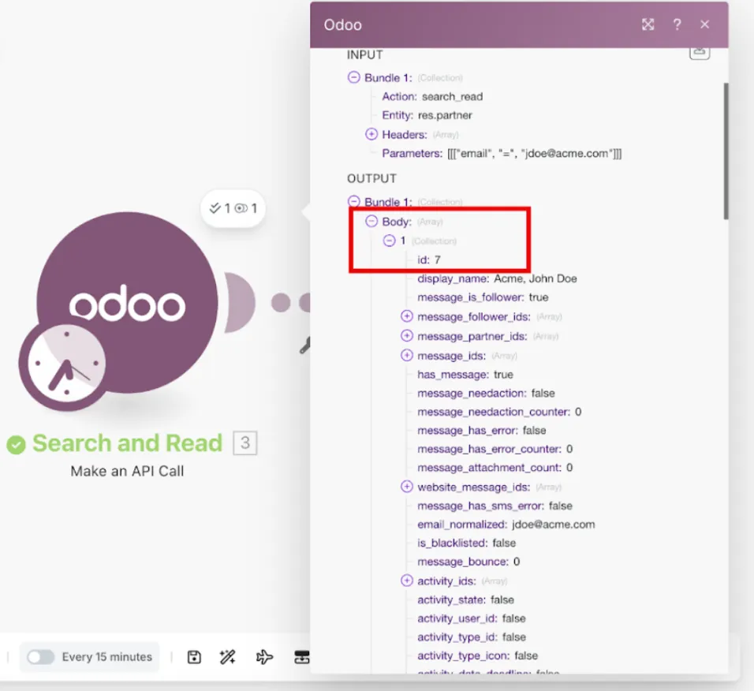Click activity_user_id: false row
This screenshot has height=691, width=754.
[x=472, y=619]
